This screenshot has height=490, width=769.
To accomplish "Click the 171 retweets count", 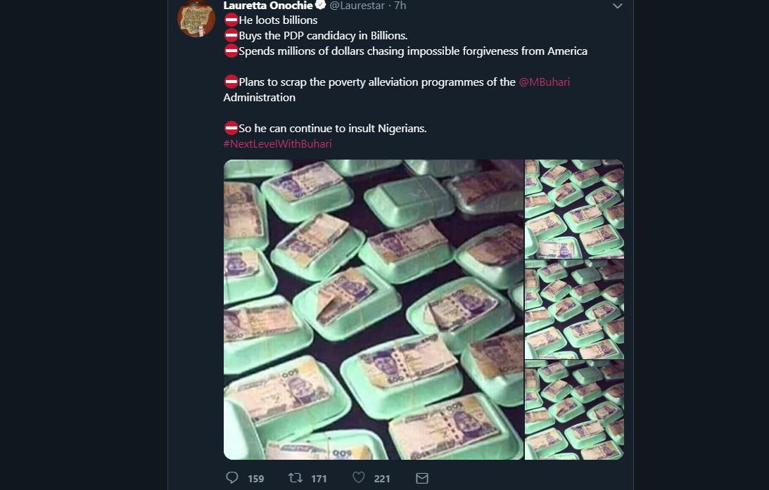I will pos(319,479).
